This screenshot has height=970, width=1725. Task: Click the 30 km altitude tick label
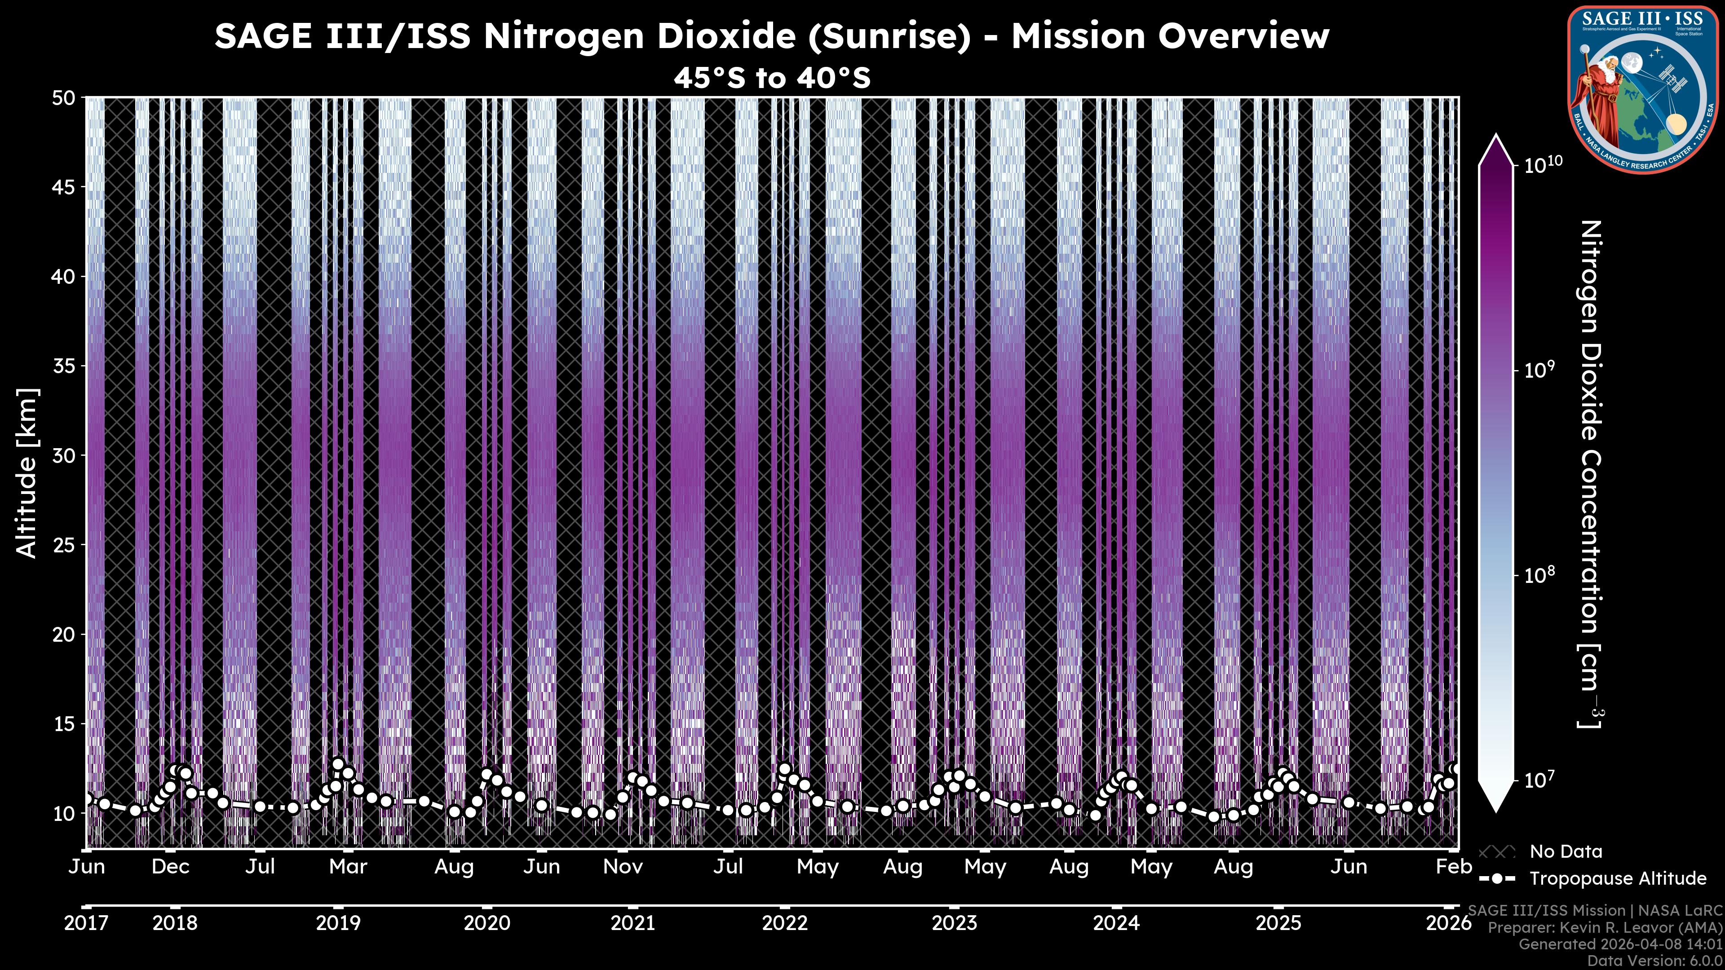(64, 456)
